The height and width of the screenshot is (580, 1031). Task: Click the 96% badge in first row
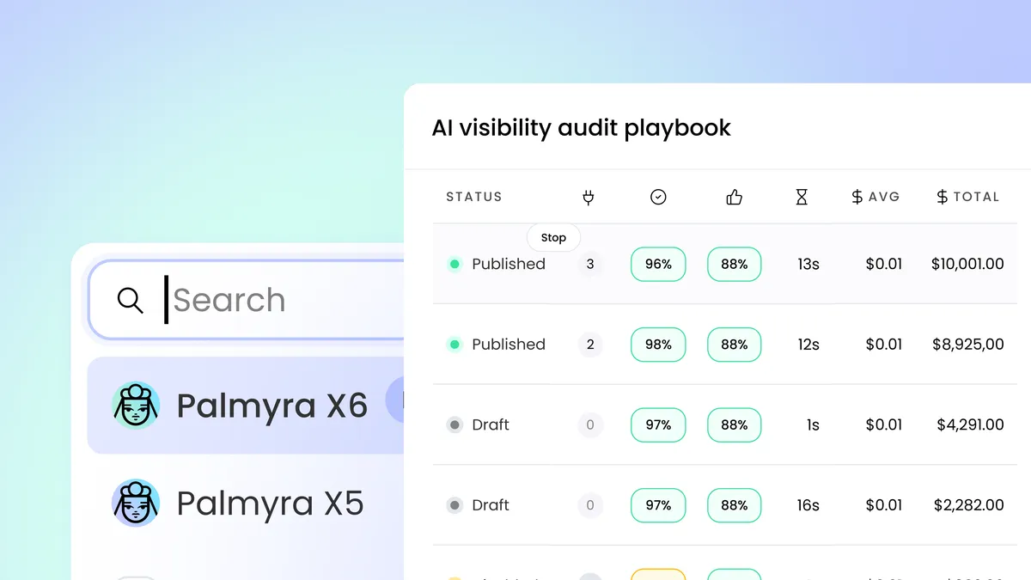658,264
